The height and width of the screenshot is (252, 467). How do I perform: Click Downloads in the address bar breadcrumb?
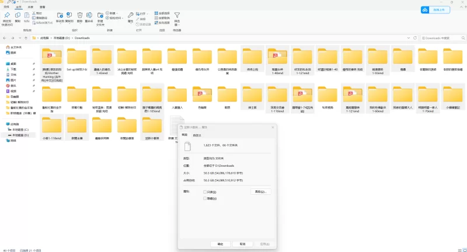82,38
